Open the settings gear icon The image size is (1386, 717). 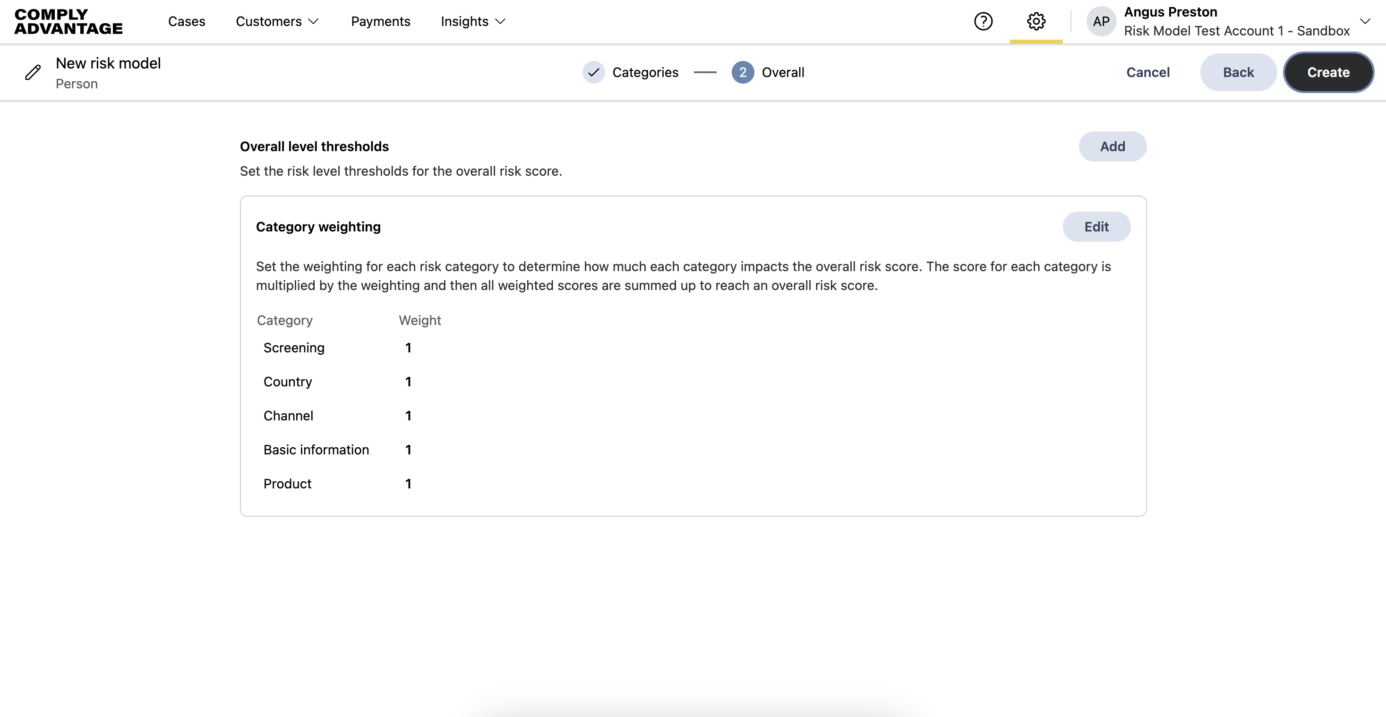(1036, 22)
